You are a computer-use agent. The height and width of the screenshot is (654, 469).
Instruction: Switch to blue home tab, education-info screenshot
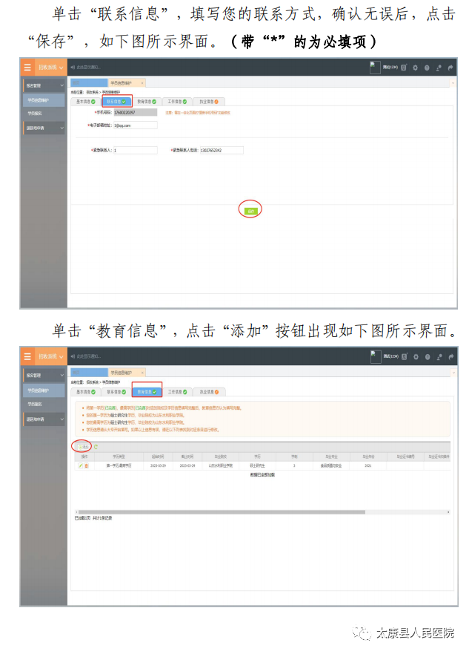[89, 372]
